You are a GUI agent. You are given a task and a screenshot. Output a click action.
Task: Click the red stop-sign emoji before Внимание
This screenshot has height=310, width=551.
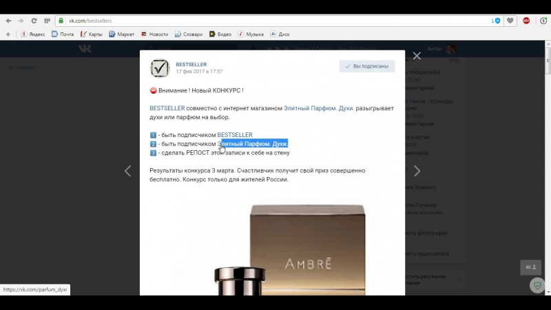tap(153, 91)
